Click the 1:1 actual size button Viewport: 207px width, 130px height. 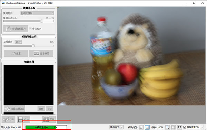click(x=179, y=127)
